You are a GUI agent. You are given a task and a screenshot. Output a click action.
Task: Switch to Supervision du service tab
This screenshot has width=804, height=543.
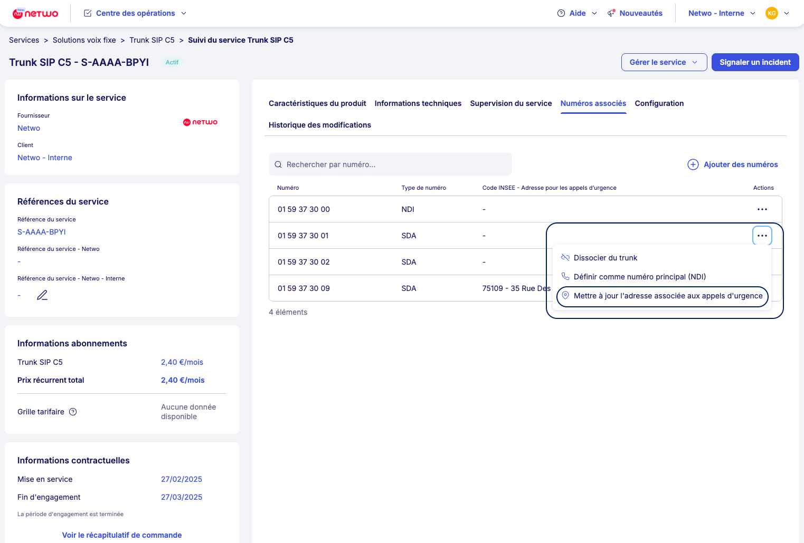coord(511,103)
